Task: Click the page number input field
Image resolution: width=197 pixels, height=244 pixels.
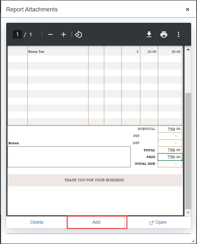Action: click(x=17, y=35)
